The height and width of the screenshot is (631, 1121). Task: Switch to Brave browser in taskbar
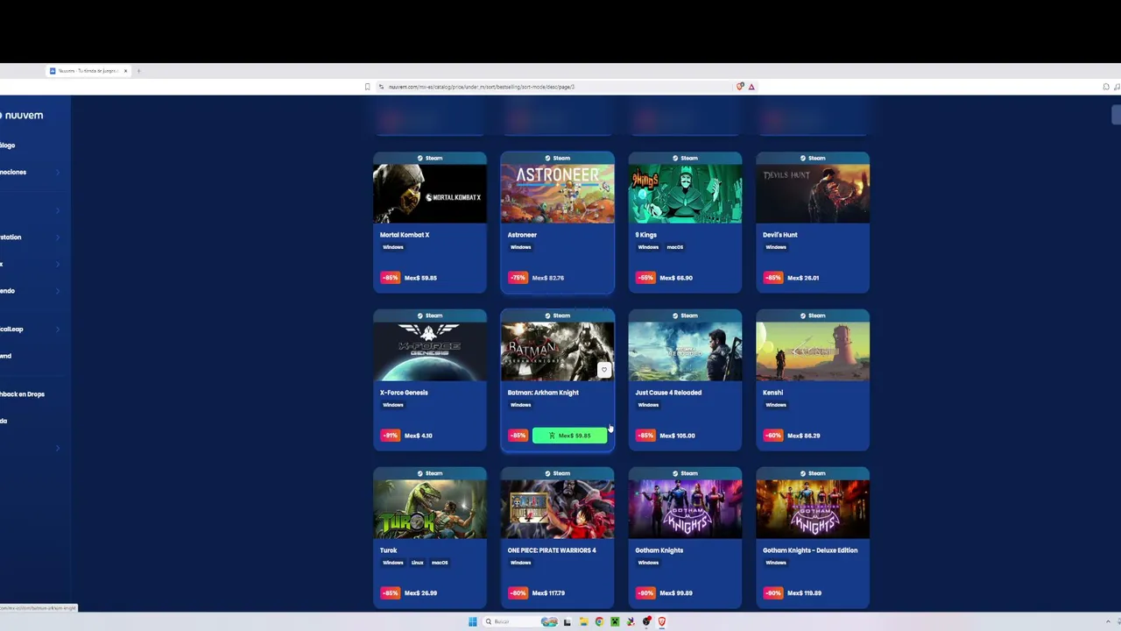(662, 622)
